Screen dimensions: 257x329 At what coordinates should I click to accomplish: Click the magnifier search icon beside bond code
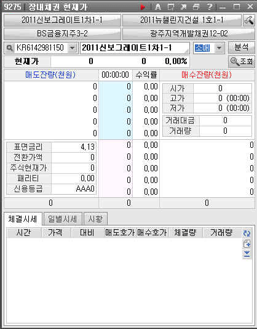point(9,48)
